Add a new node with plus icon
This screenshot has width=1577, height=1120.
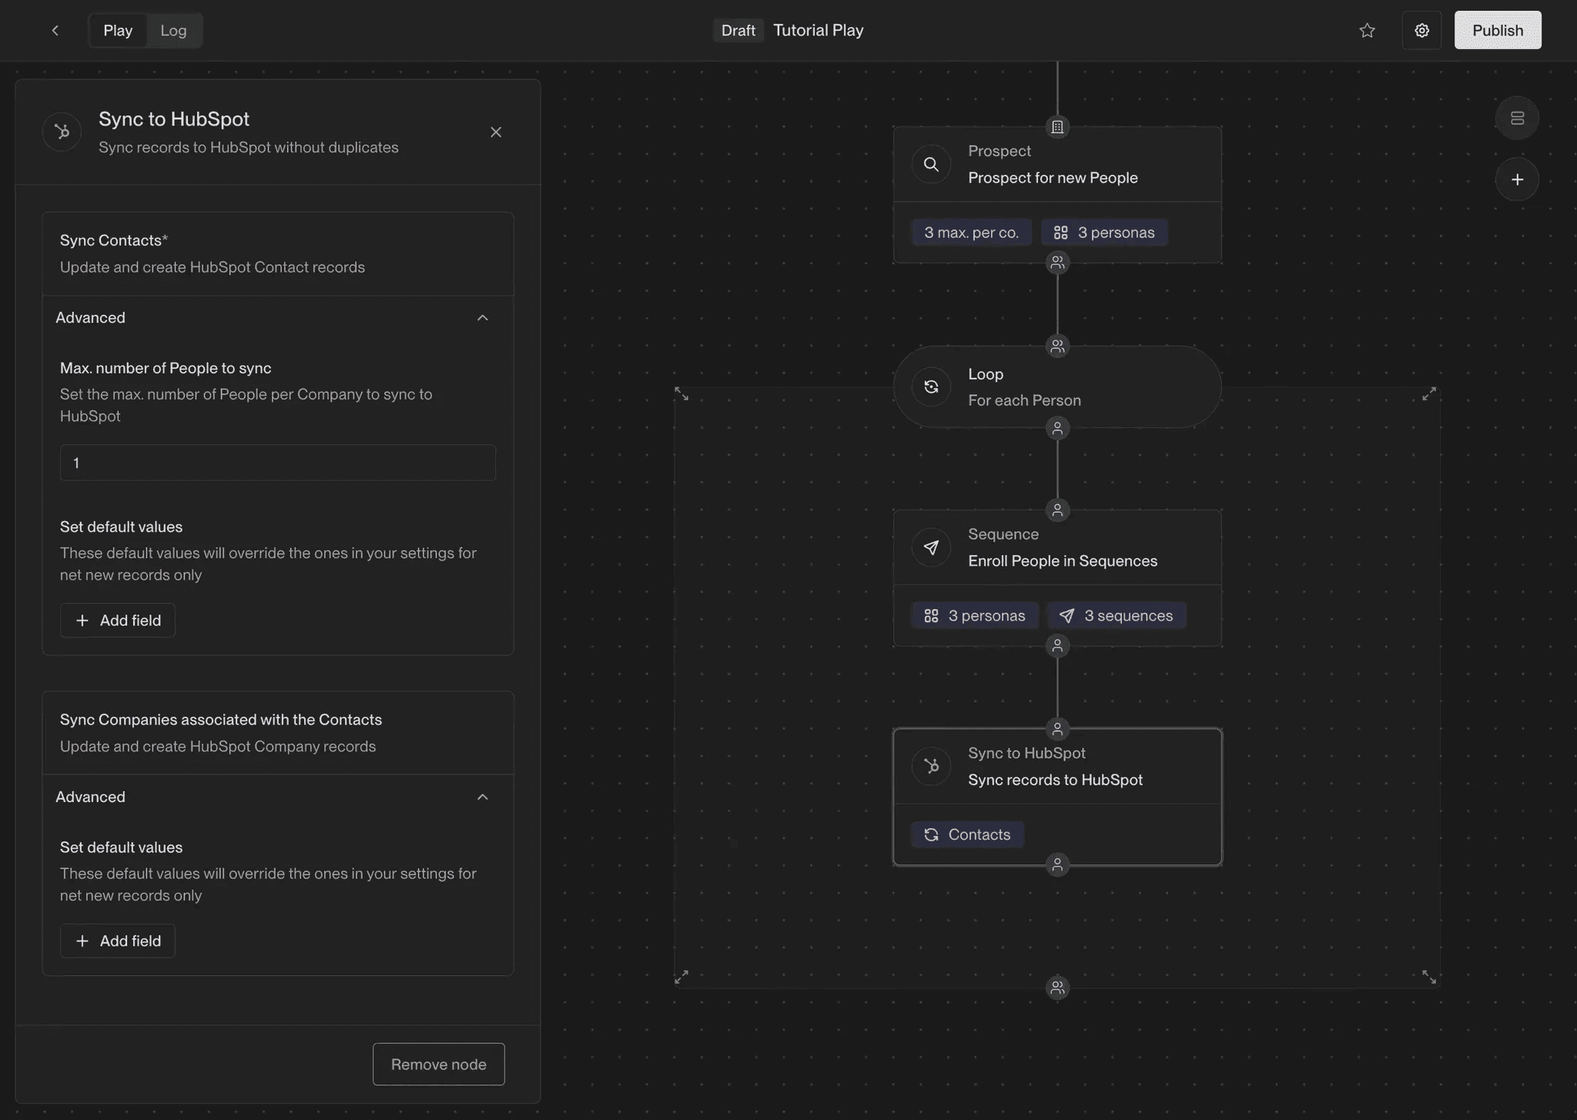click(x=1517, y=179)
